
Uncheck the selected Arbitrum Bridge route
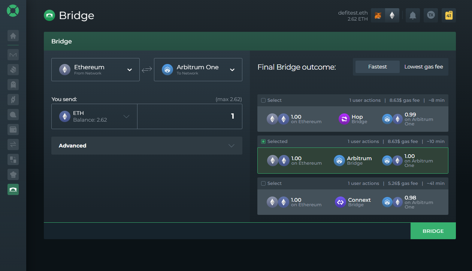(x=263, y=141)
